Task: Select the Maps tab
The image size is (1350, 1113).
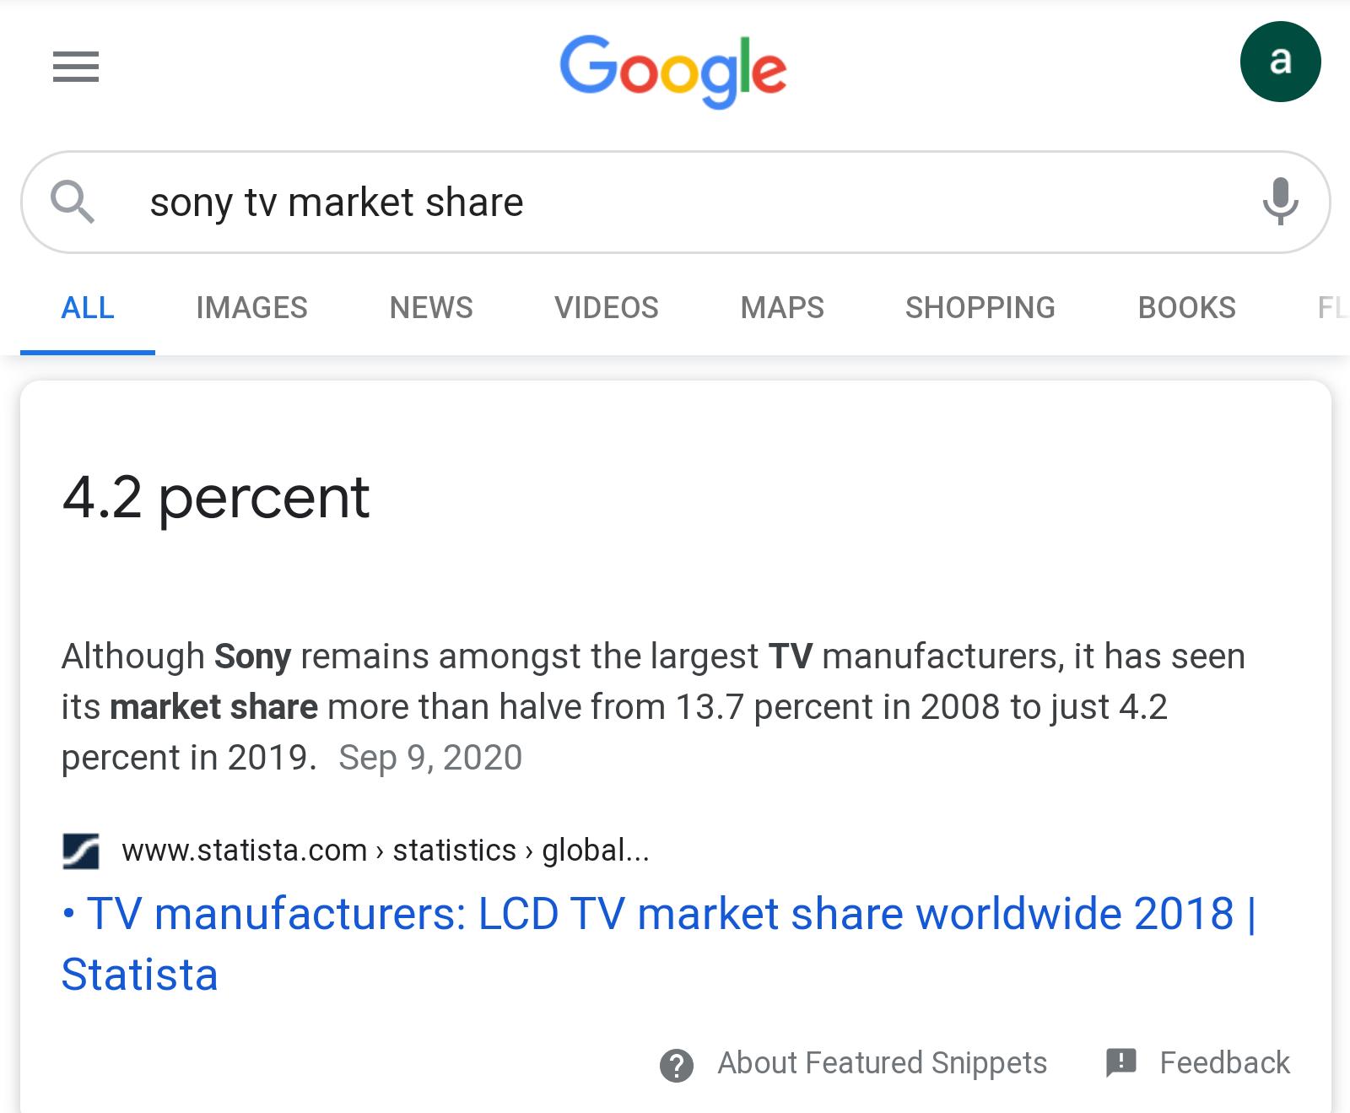Action: (782, 308)
